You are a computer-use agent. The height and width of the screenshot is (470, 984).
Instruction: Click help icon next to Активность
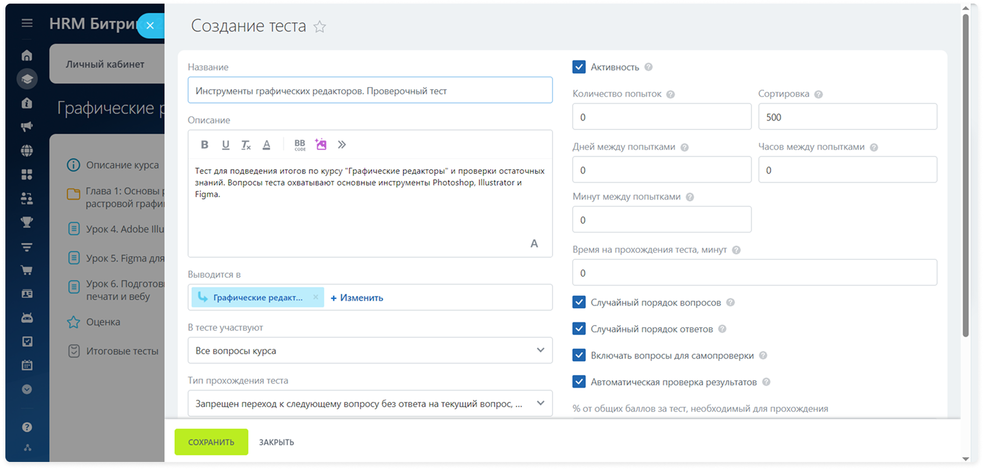(x=649, y=67)
